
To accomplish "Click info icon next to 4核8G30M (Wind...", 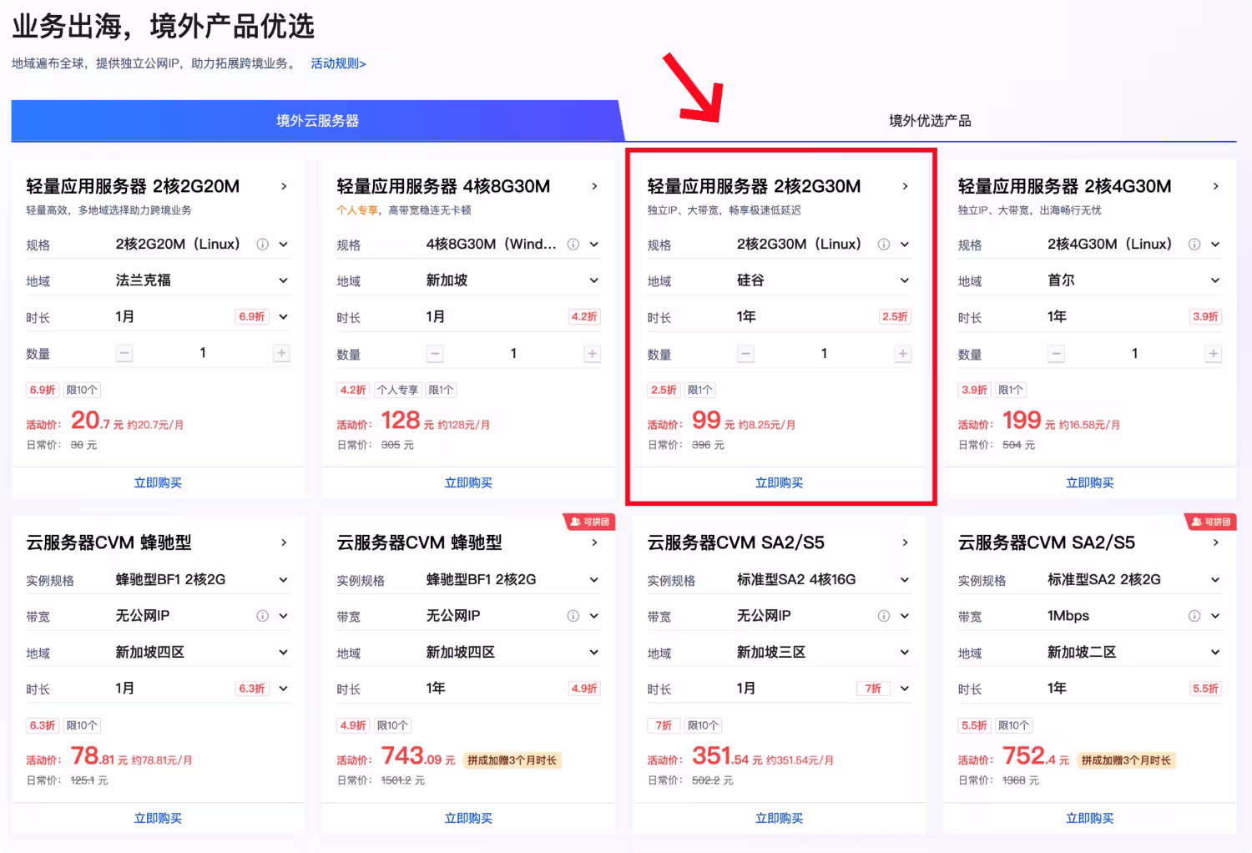I will tap(573, 245).
